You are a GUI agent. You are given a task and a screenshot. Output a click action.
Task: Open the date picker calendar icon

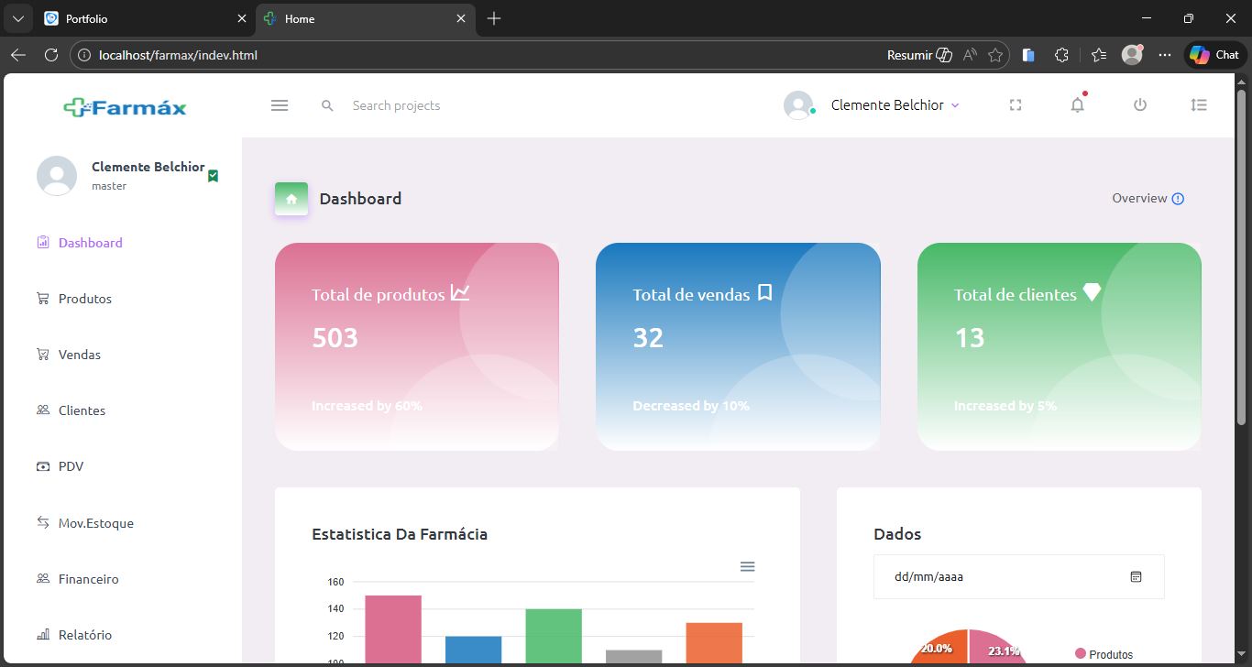[1136, 577]
